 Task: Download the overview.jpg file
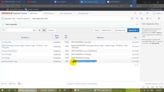(135, 58)
